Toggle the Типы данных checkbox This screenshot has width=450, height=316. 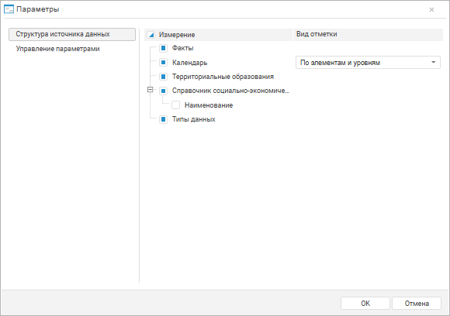163,119
